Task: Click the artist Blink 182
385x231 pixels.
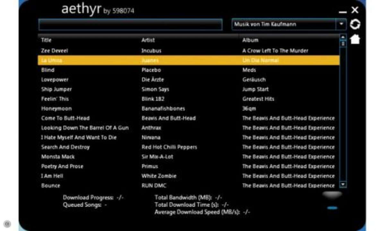Action: 153,99
